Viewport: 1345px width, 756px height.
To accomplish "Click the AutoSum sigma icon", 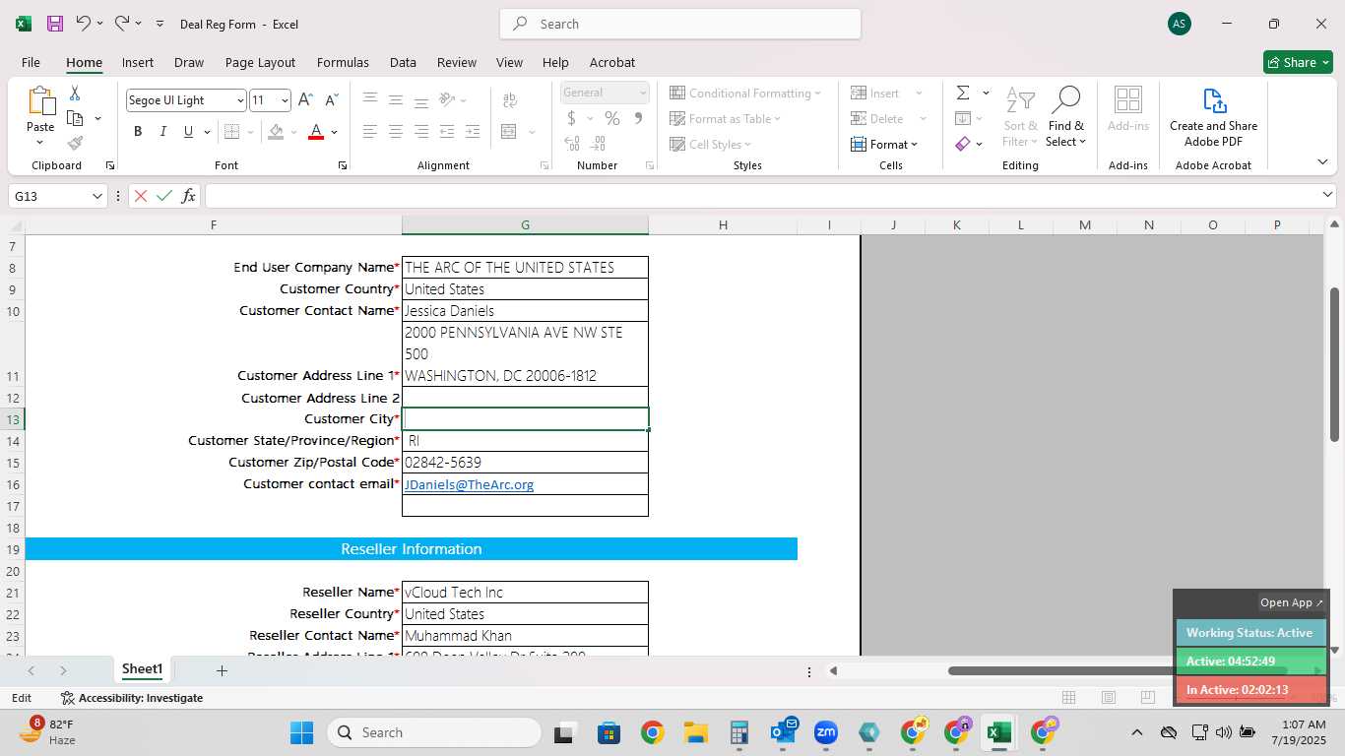I will click(x=963, y=93).
